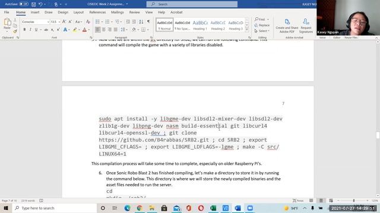Open the Select dropdown
The width and height of the screenshot is (380, 213).
coord(262,31)
